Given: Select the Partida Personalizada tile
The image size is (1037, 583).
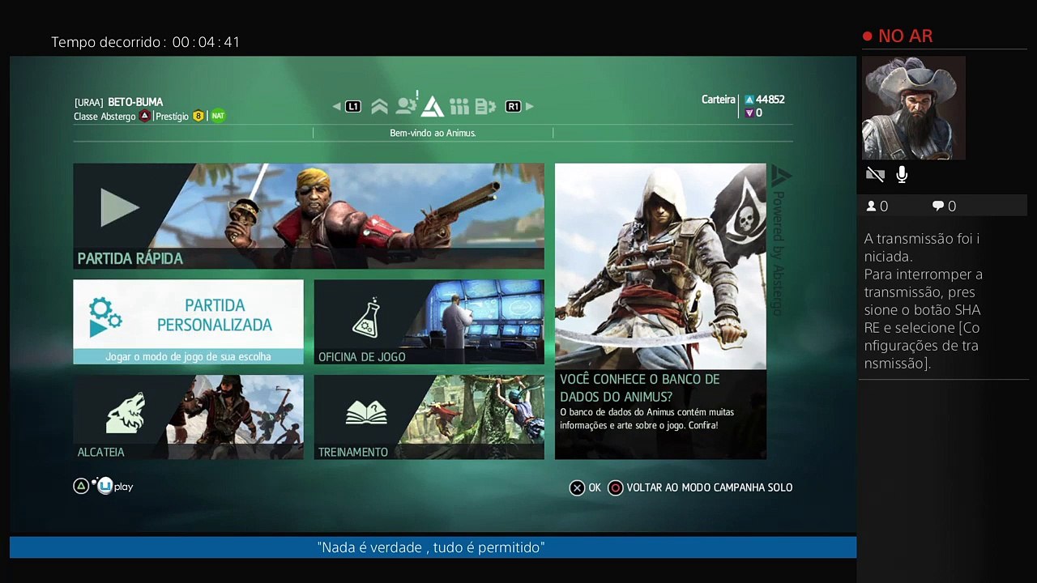Looking at the screenshot, I should [189, 321].
